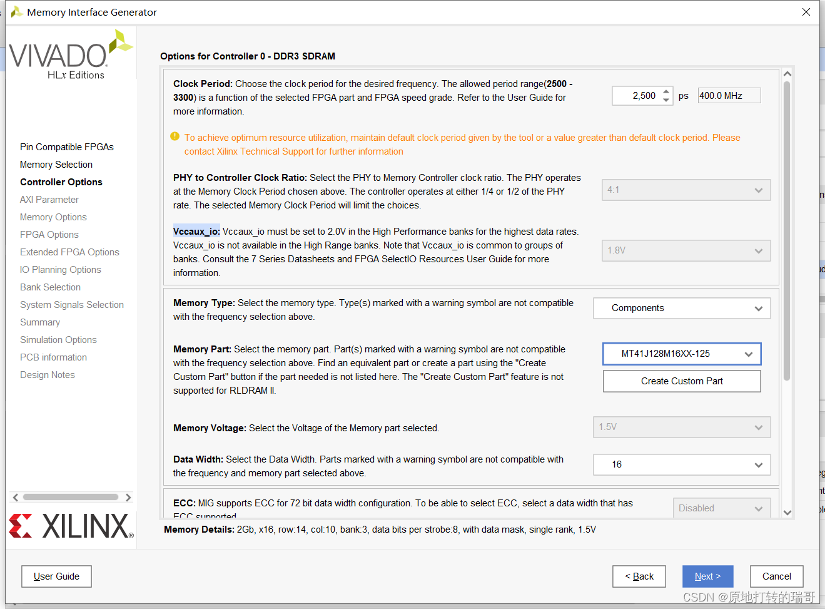Click the Vivado icon in the title bar
This screenshot has width=825, height=609.
pos(17,12)
